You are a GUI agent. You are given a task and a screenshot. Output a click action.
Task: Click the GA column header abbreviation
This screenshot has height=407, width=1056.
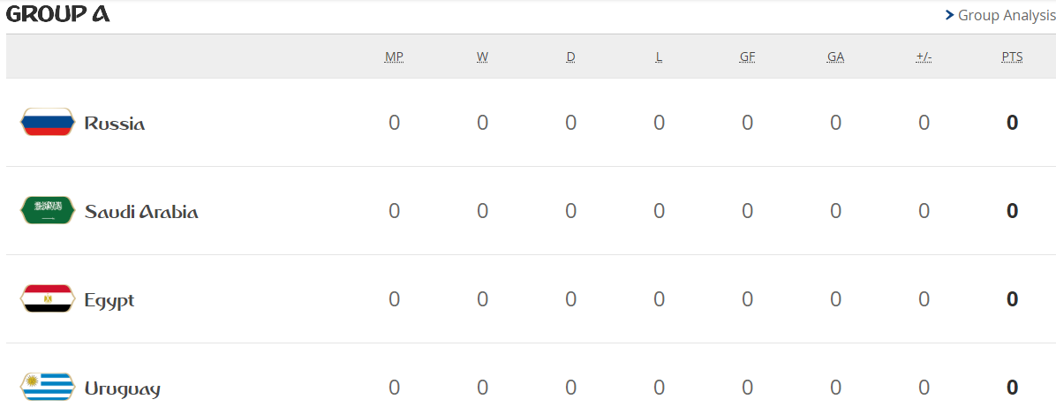836,57
